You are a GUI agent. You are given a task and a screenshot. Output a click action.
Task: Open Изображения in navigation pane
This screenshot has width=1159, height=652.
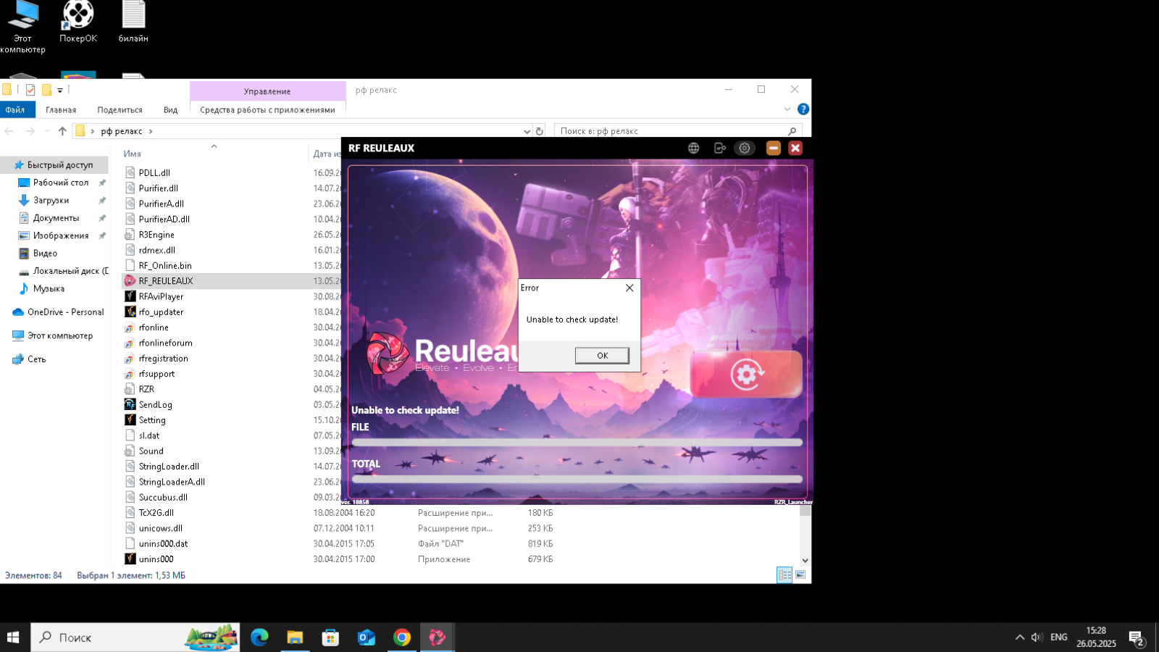tap(61, 235)
